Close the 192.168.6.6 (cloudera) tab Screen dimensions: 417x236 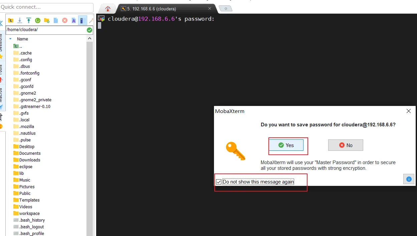[x=210, y=8]
